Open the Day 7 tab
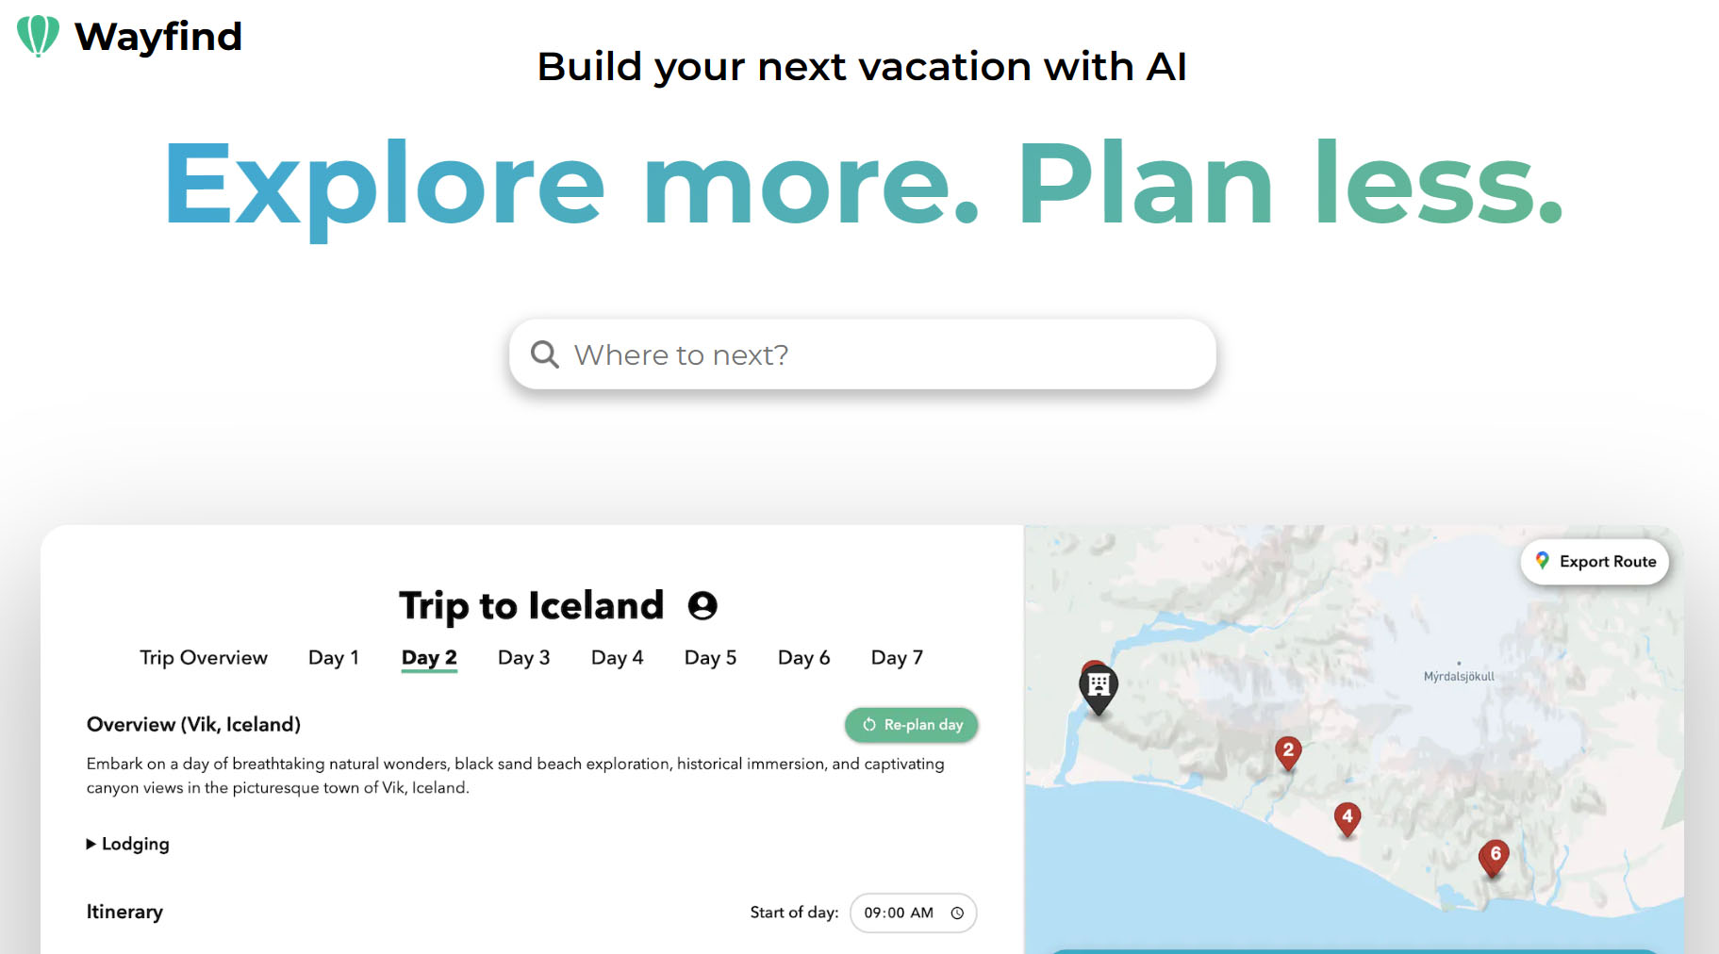 [897, 657]
